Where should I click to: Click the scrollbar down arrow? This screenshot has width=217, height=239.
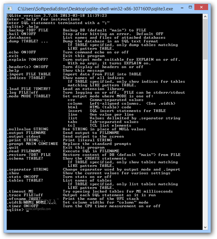click(205, 227)
